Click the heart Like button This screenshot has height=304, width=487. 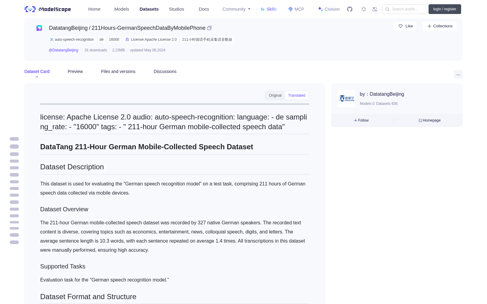tap(405, 26)
